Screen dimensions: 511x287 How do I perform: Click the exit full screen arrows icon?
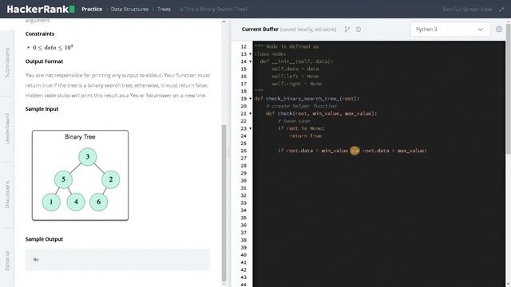point(501,10)
